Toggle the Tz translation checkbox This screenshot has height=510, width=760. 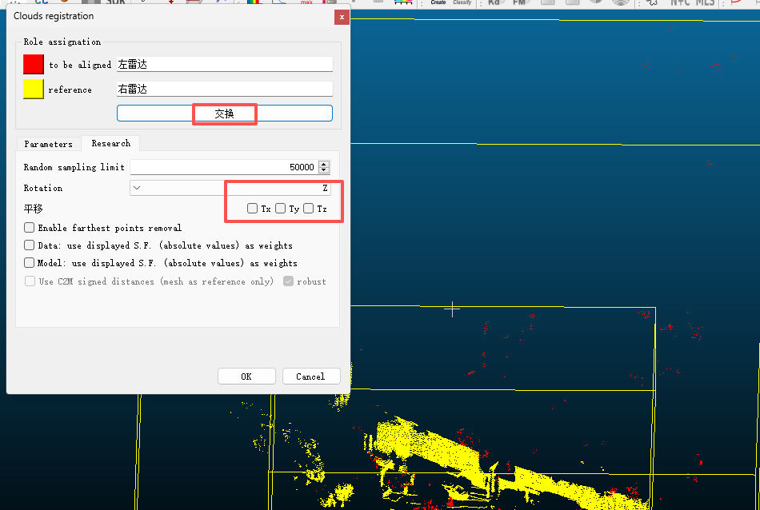click(x=308, y=208)
